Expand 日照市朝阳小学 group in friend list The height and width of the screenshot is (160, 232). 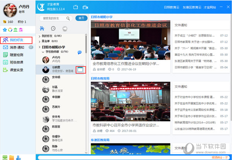(x=39, y=47)
